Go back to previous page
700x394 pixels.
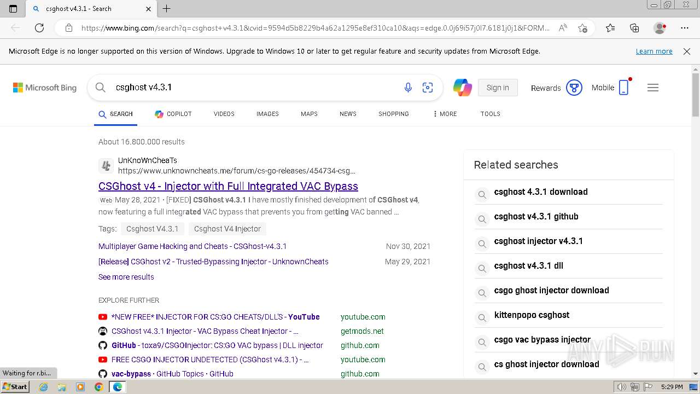15,28
